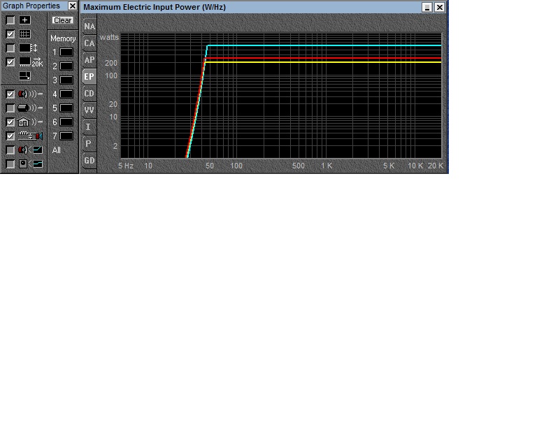Click the '1 K' frequency axis label

tap(327, 166)
